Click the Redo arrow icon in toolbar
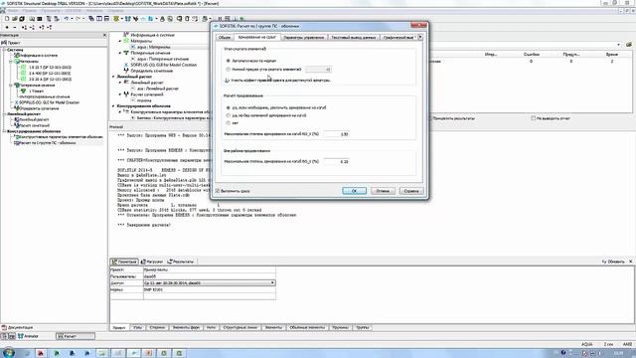 78,19
